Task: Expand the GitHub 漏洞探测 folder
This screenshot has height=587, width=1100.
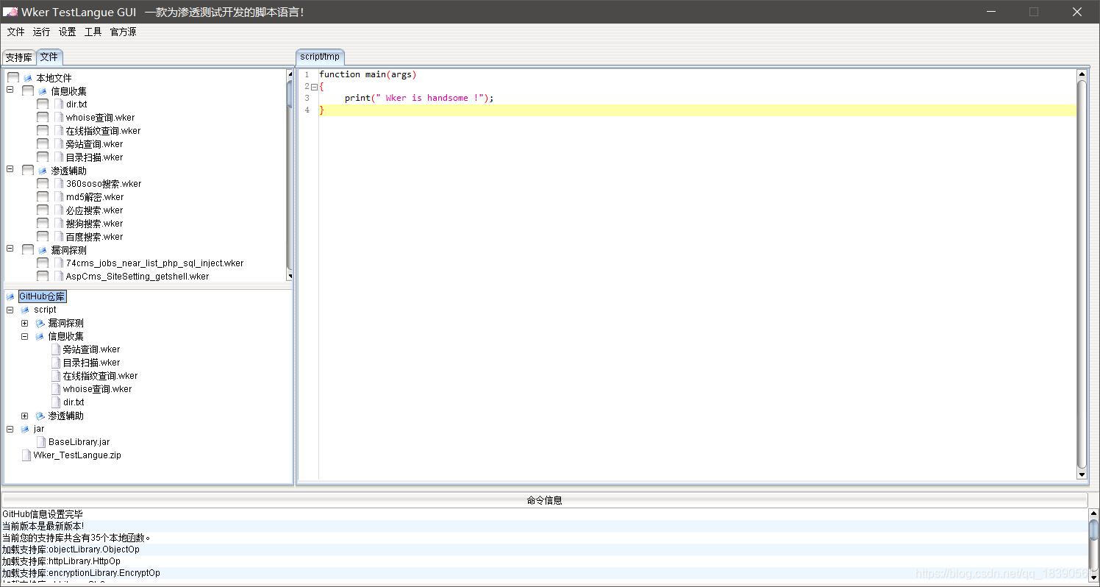Action: [25, 323]
